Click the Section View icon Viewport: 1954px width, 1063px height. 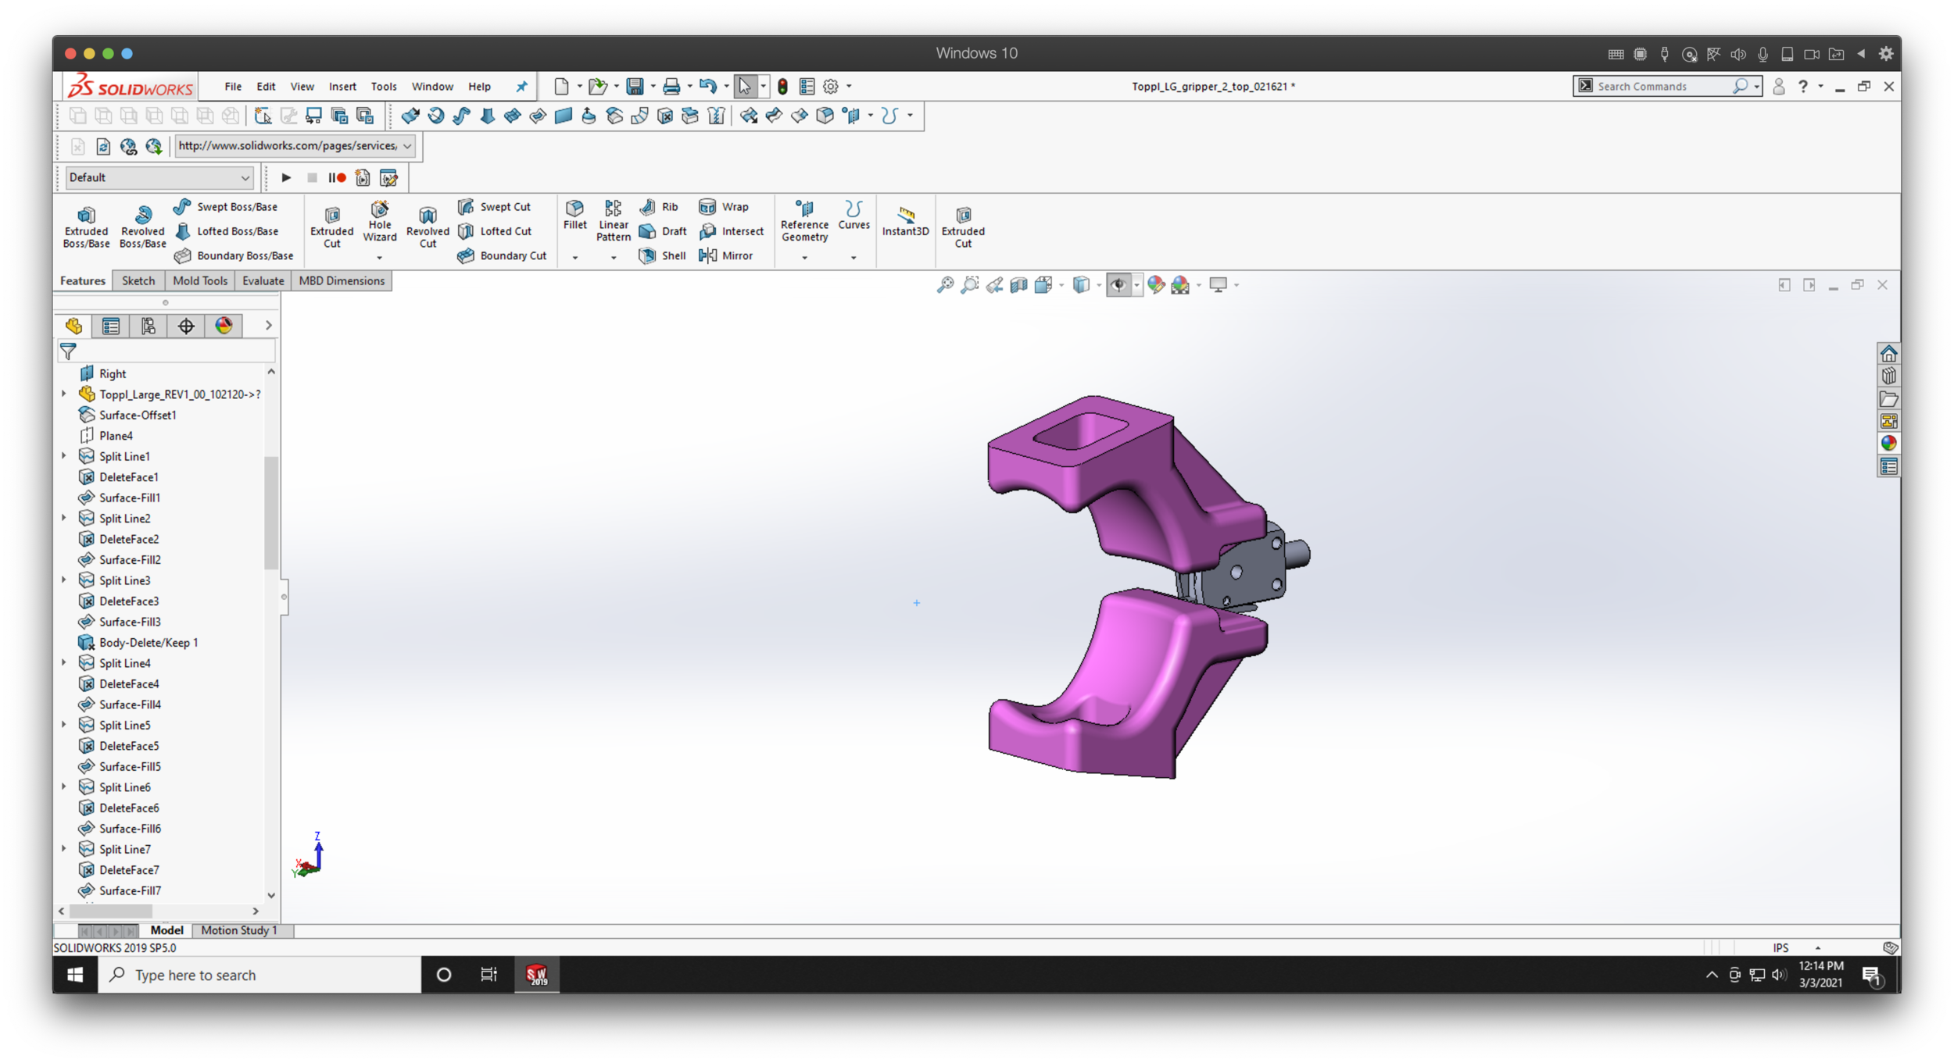[1018, 285]
